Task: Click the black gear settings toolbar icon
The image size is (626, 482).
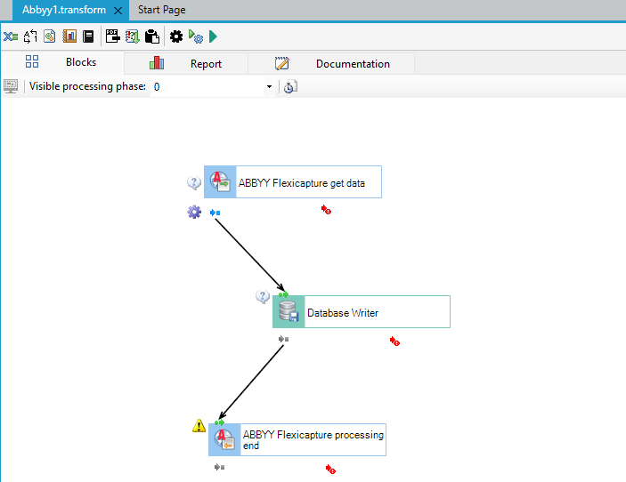Action: [176, 36]
